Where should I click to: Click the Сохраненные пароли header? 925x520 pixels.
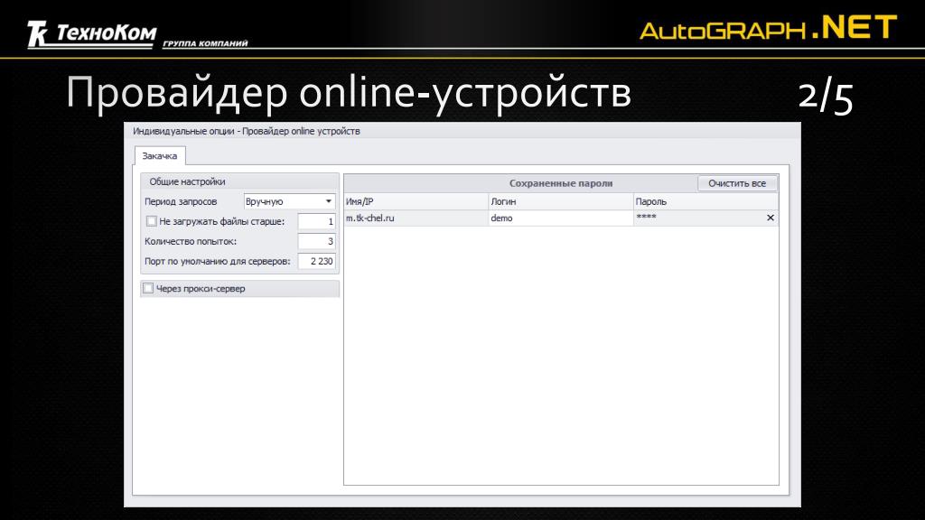[x=560, y=183]
